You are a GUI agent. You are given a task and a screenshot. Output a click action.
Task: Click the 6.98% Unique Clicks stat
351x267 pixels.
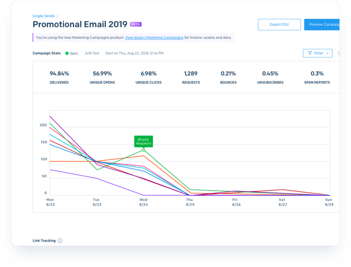click(x=148, y=78)
